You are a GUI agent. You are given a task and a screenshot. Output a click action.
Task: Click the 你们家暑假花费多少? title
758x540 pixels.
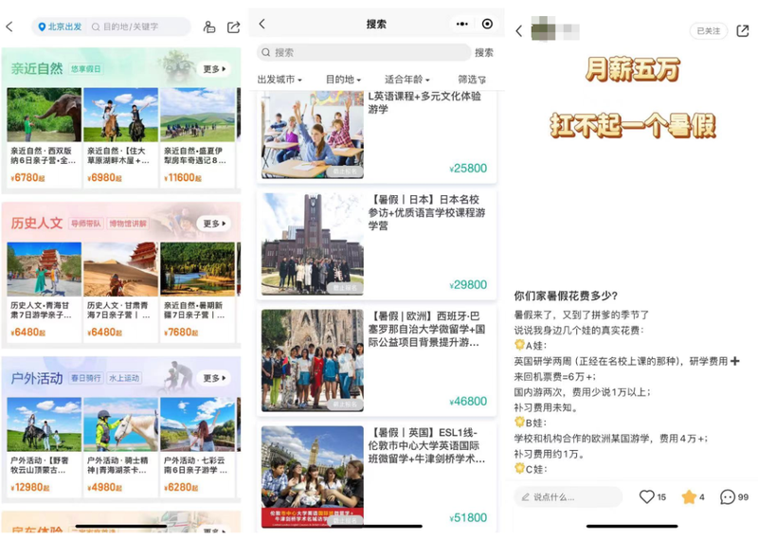[x=565, y=296]
